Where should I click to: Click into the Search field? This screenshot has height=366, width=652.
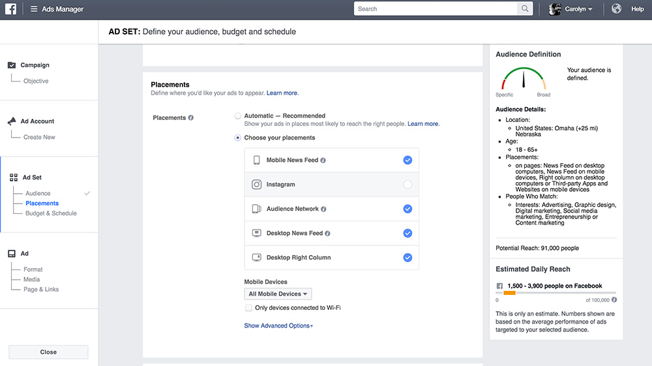[x=436, y=8]
